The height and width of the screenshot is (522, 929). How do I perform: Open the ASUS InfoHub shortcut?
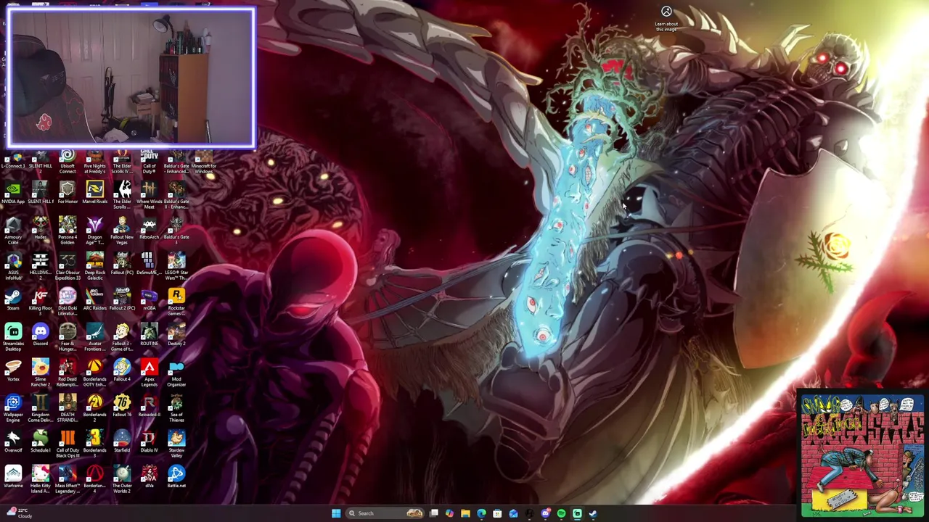(13, 267)
